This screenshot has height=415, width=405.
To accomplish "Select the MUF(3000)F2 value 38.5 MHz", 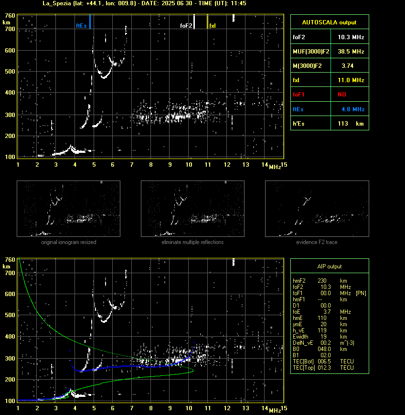I will tap(351, 52).
